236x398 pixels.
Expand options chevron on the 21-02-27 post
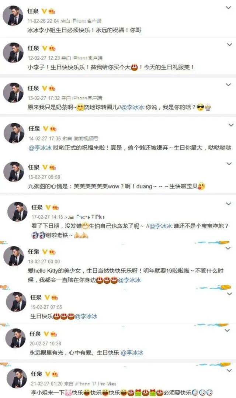coord(229,371)
